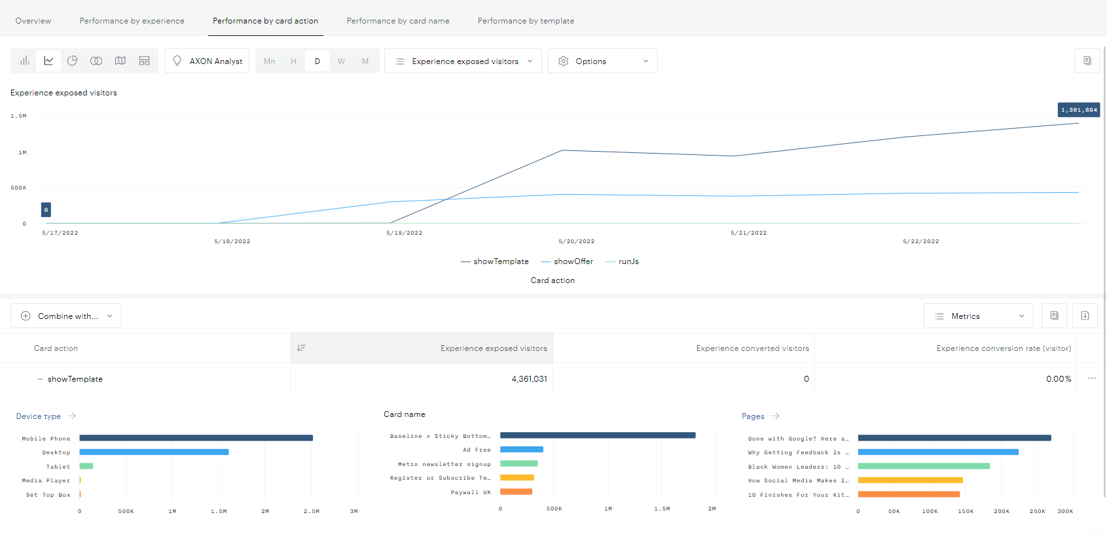Switch to bar chart view
The width and height of the screenshot is (1107, 534).
(x=25, y=61)
